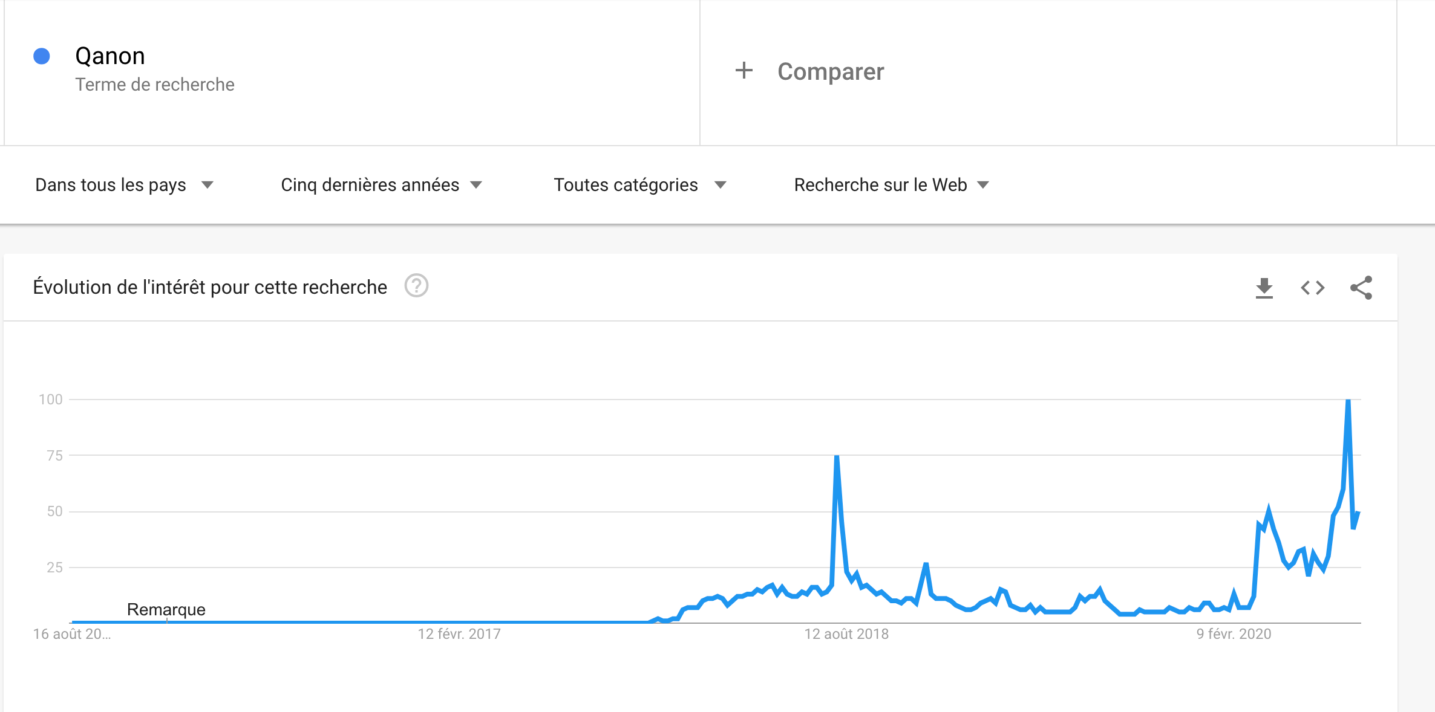
Task: Click the blue dot next to Qanon
Action: 41,56
